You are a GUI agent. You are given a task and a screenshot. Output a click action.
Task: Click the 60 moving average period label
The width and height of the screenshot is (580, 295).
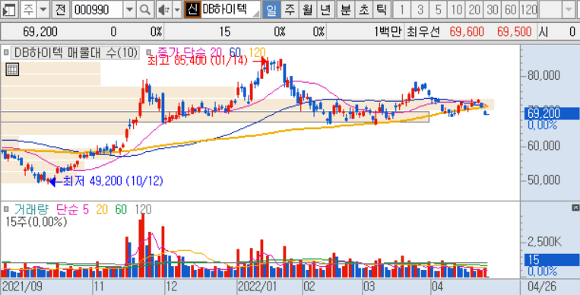click(x=236, y=52)
